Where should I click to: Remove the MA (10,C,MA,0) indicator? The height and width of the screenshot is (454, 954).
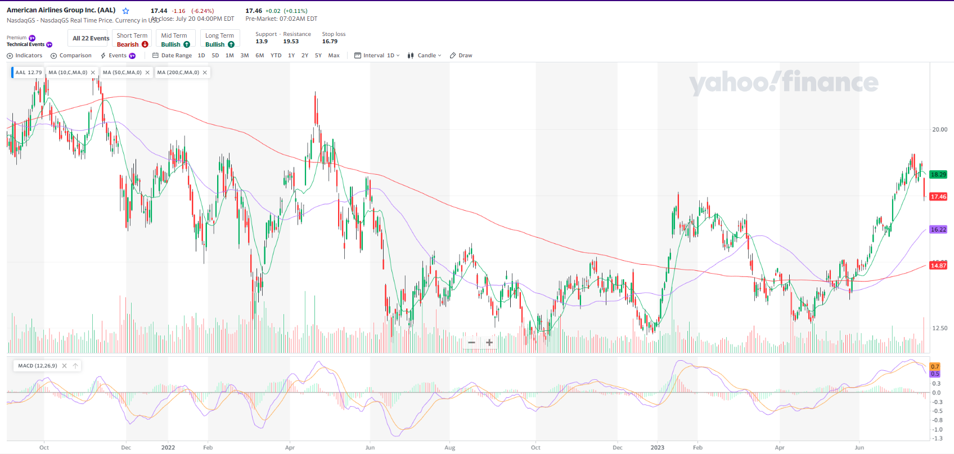(x=93, y=72)
